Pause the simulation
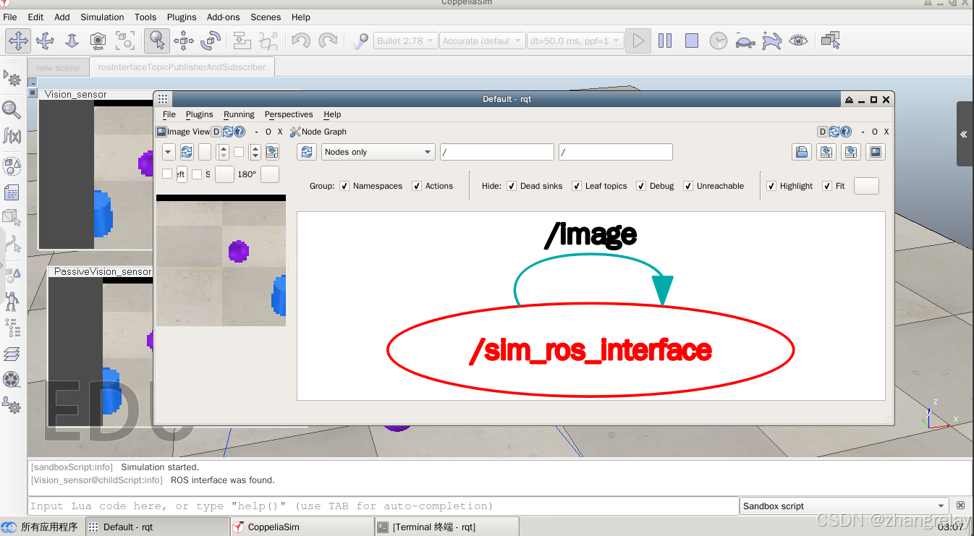The width and height of the screenshot is (974, 536). (x=665, y=41)
